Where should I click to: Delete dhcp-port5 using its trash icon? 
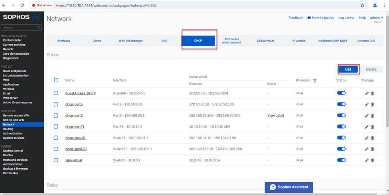tap(372, 104)
